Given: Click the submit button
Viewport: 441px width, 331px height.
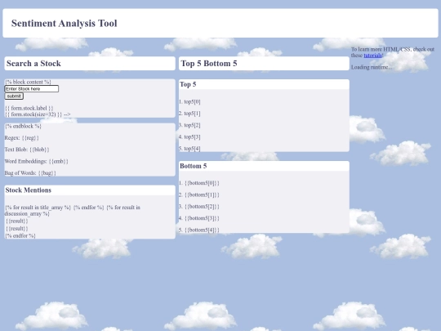Looking at the screenshot, I should point(14,96).
